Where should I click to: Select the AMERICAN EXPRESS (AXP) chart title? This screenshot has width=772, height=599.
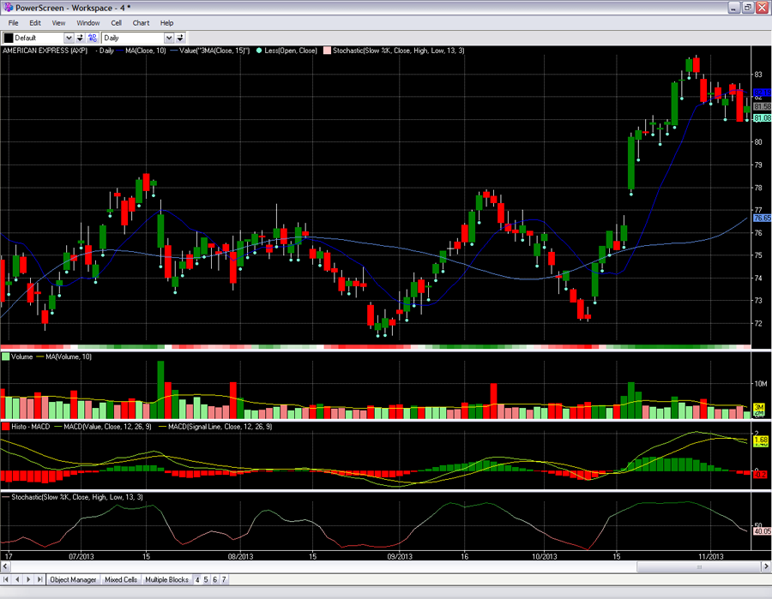point(45,51)
